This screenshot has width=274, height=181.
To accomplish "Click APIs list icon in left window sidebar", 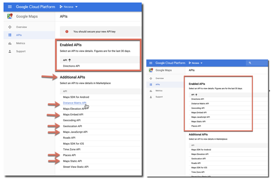I will coord(10,35).
